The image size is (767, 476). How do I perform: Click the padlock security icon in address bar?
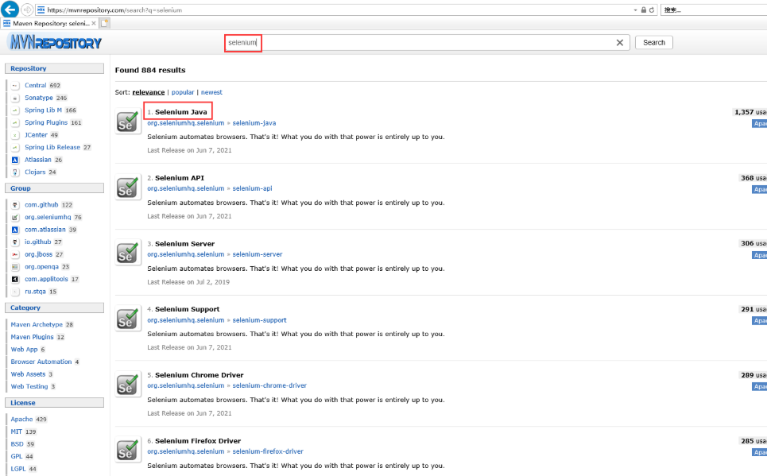pos(644,10)
